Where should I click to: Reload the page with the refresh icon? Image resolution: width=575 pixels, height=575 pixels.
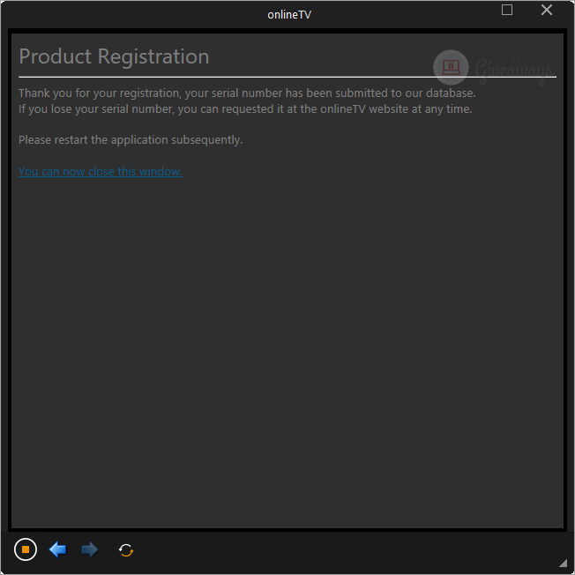click(x=126, y=550)
